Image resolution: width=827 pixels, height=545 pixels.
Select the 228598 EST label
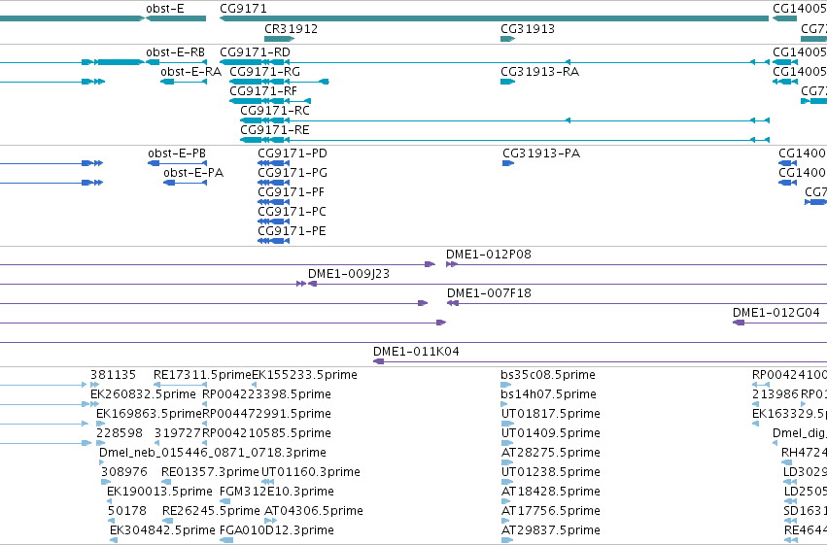click(x=120, y=434)
